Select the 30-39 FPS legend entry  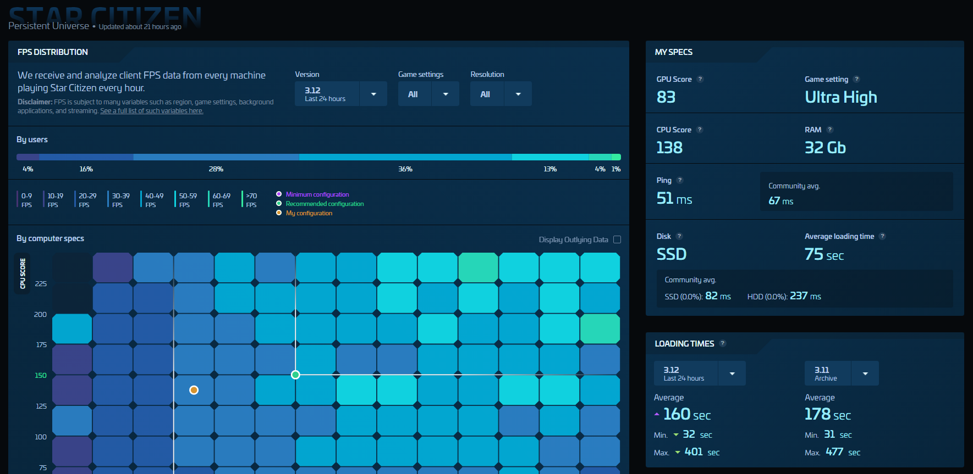[119, 199]
